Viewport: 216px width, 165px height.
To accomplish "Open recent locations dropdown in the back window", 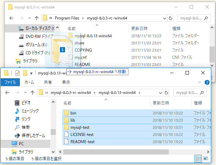I will pos(29,18).
